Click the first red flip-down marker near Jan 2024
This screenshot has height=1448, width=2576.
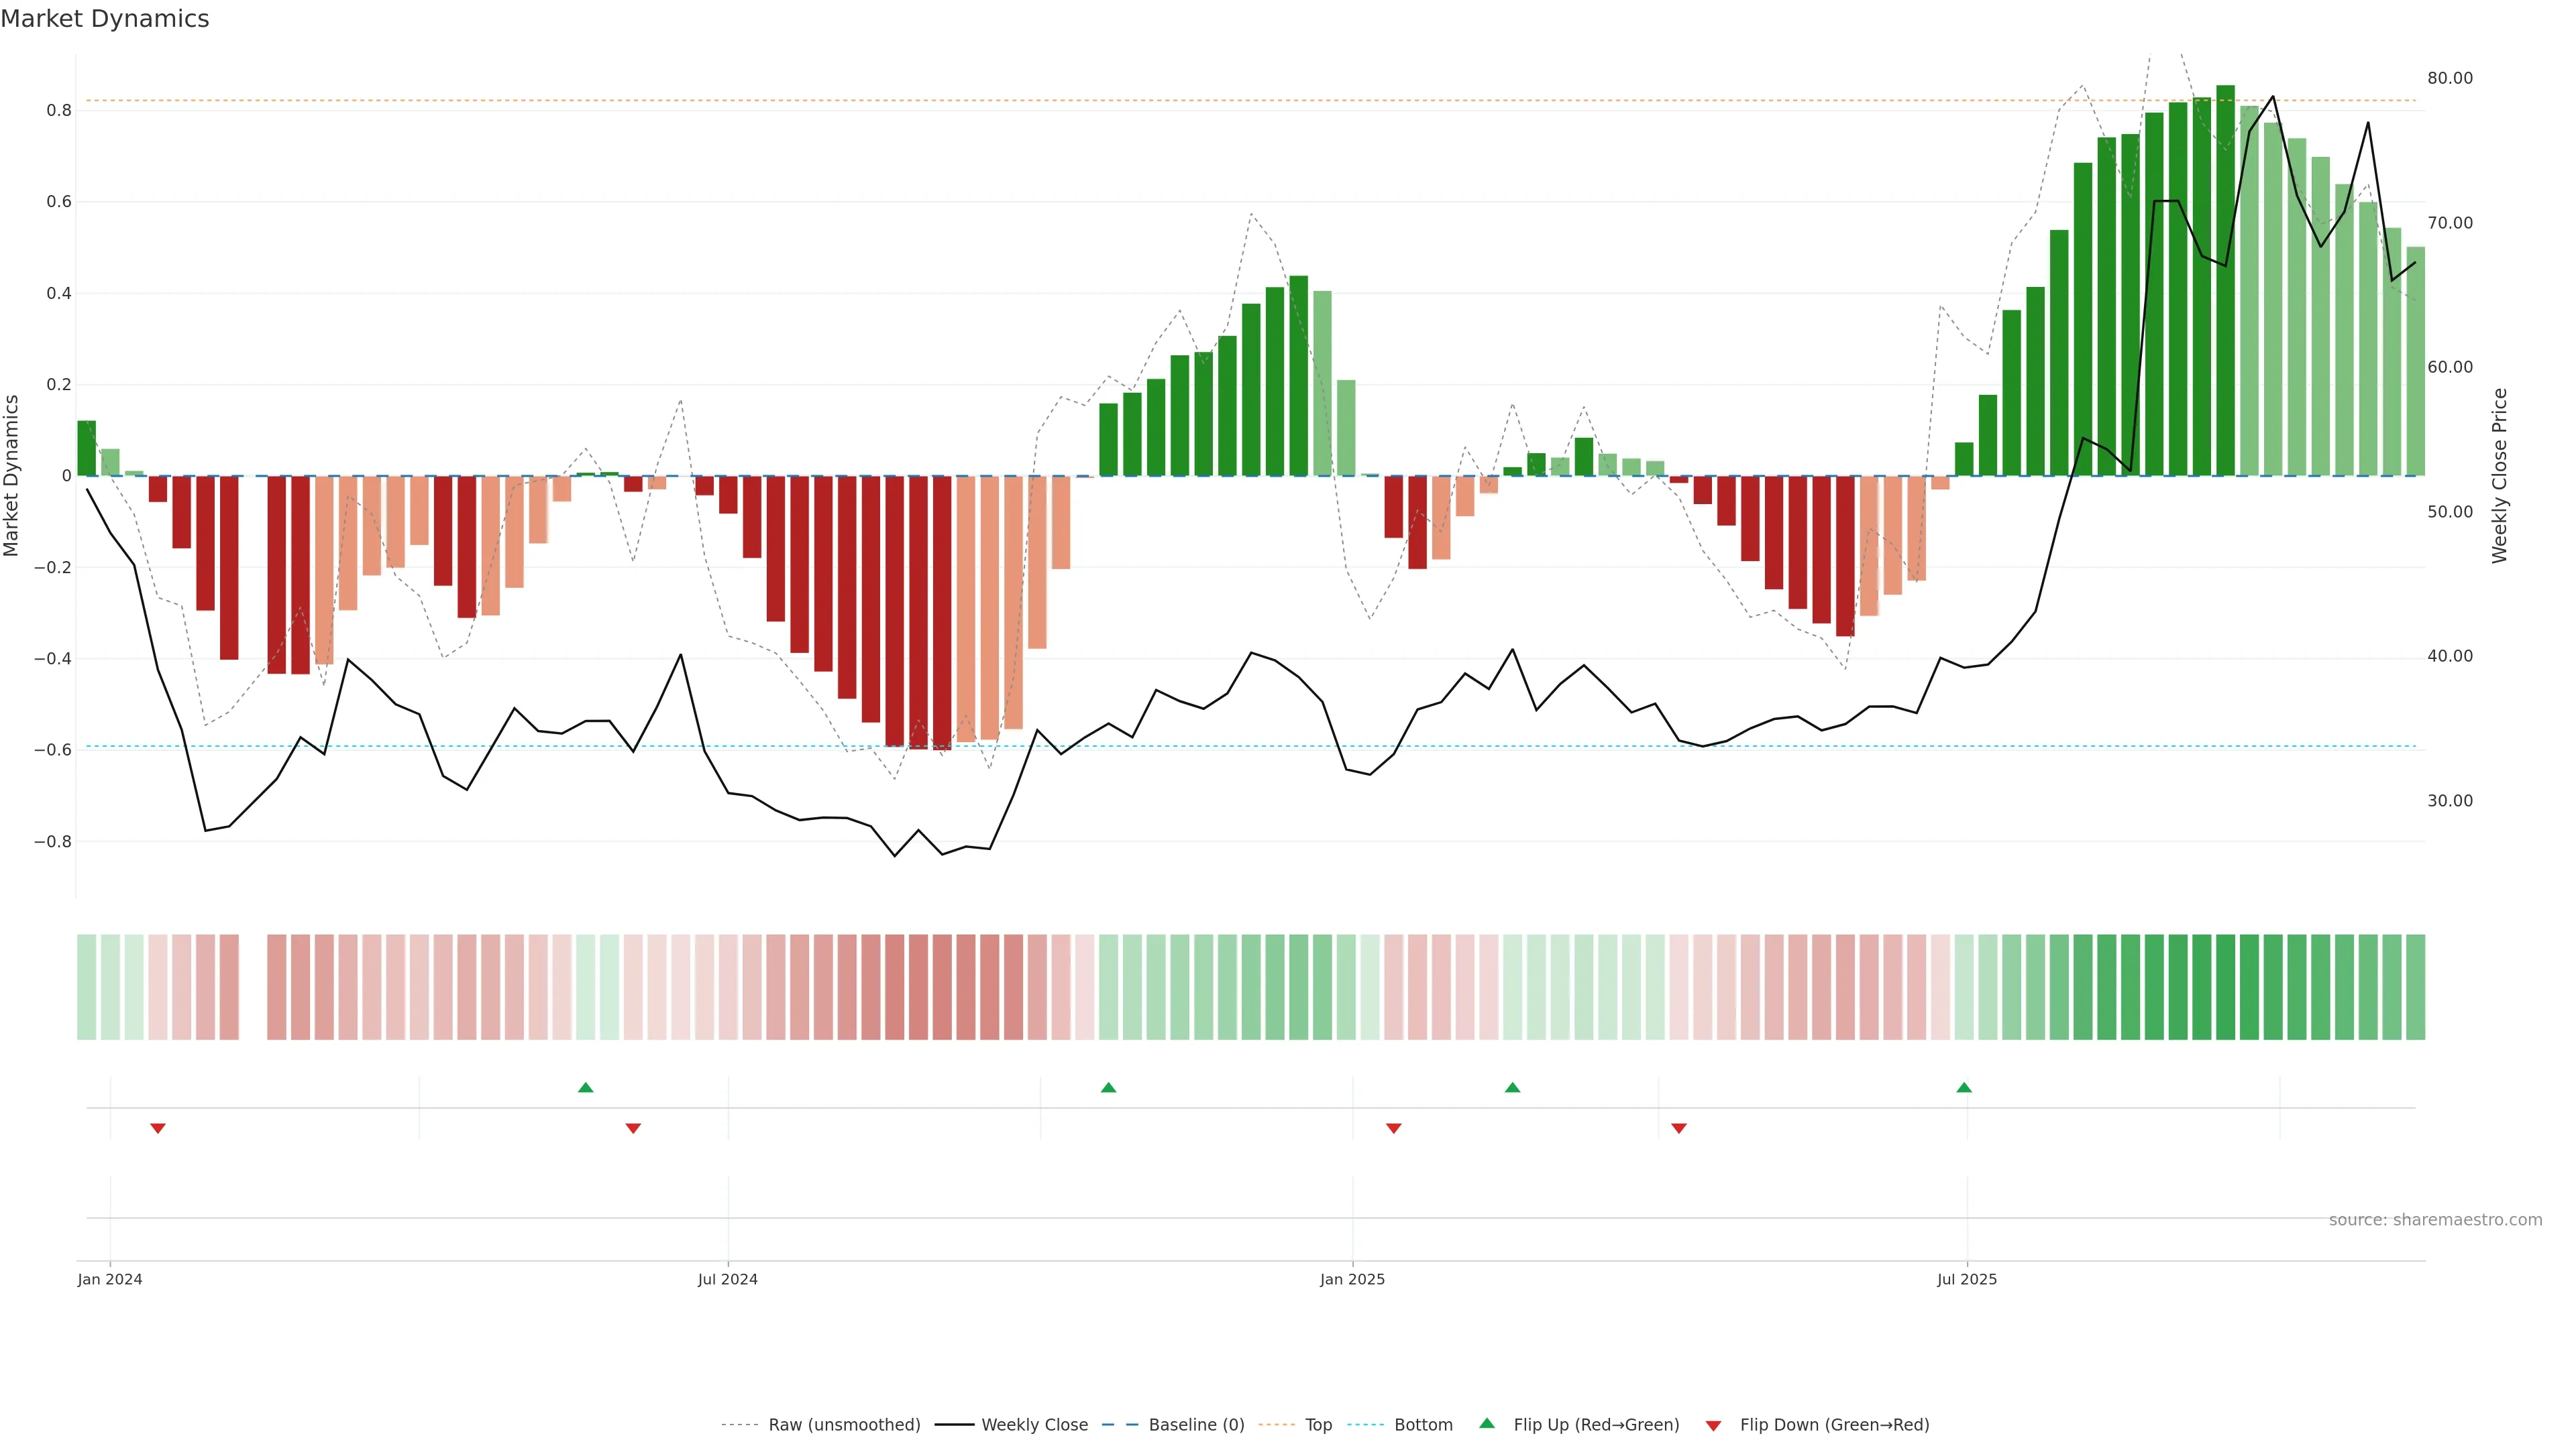tap(157, 1128)
